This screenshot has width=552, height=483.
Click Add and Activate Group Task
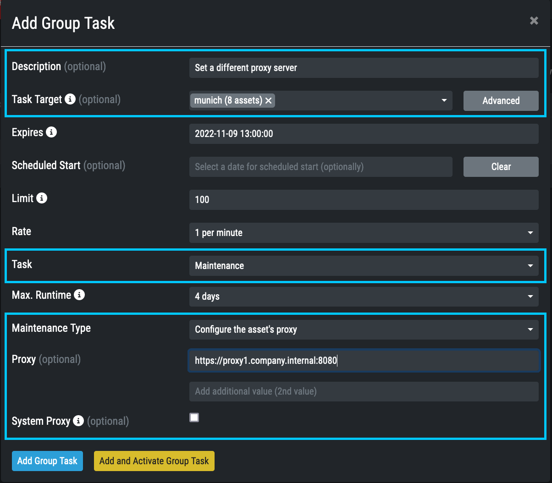[154, 461]
